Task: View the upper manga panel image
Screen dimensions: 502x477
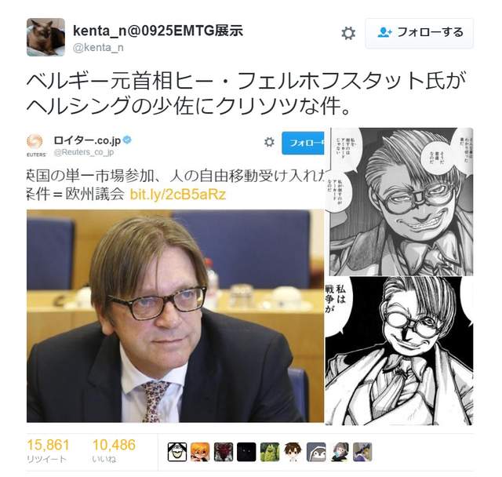Action: click(399, 202)
